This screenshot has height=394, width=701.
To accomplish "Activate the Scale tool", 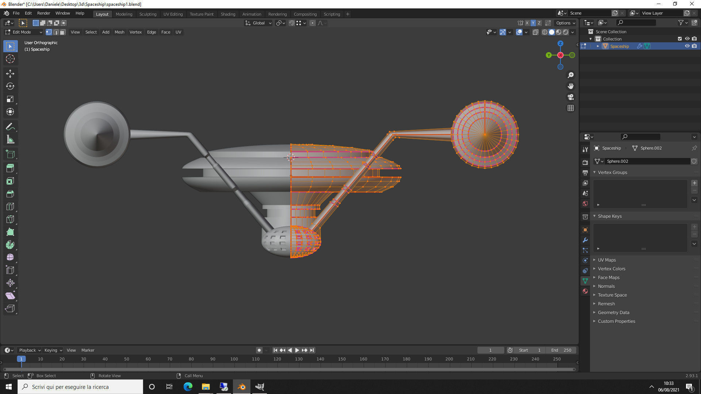I will [x=10, y=99].
